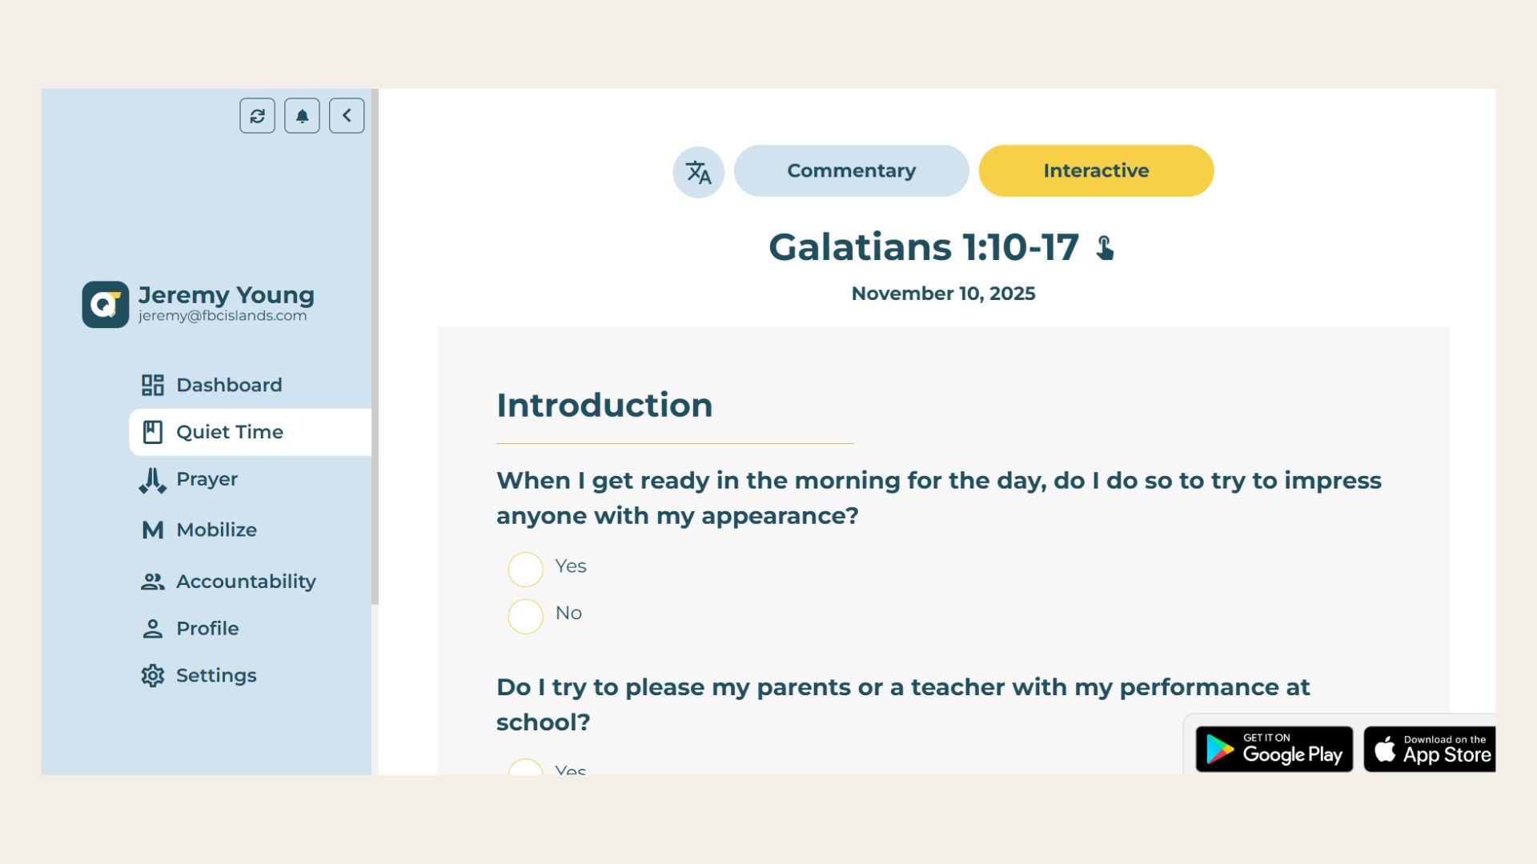Open the Mobilize section
1537x864 pixels.
click(x=216, y=530)
